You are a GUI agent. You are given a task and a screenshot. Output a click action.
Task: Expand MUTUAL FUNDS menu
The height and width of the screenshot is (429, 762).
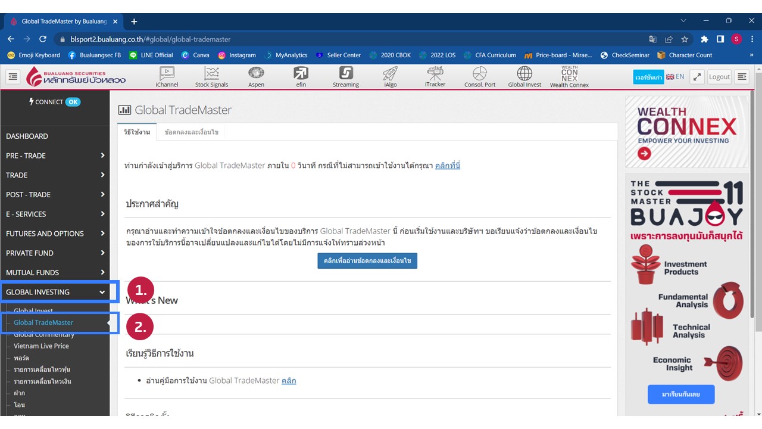click(x=55, y=272)
